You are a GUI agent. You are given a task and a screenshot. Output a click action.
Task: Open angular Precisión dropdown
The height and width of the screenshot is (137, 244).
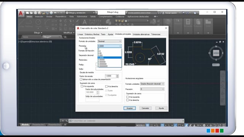(x=152, y=89)
